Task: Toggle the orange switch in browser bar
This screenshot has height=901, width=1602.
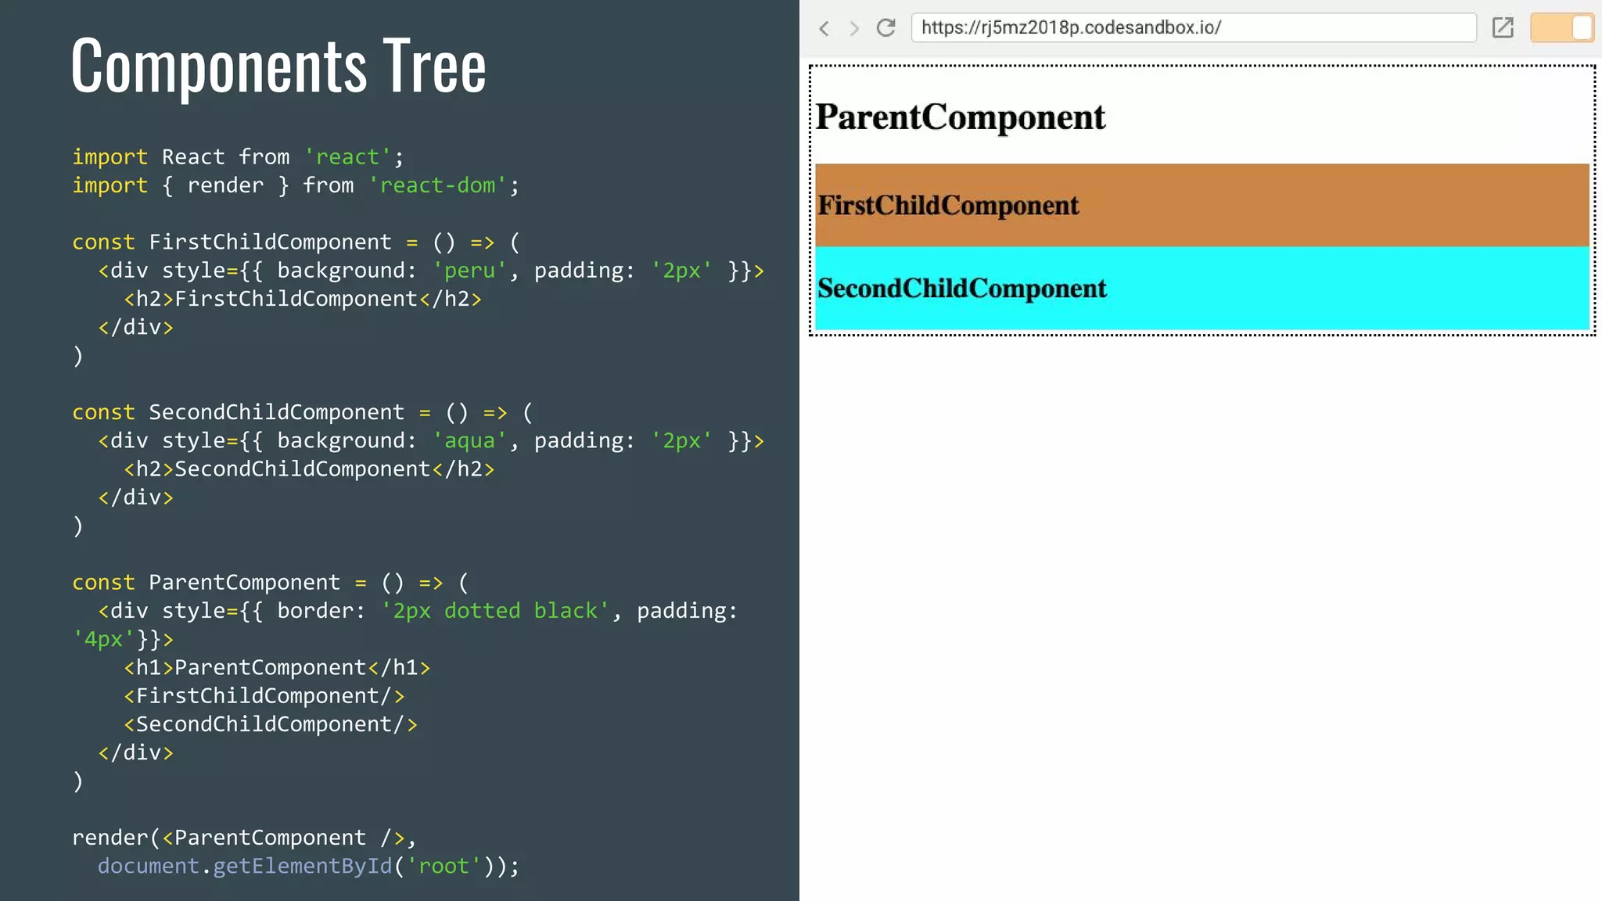Action: (1561, 28)
